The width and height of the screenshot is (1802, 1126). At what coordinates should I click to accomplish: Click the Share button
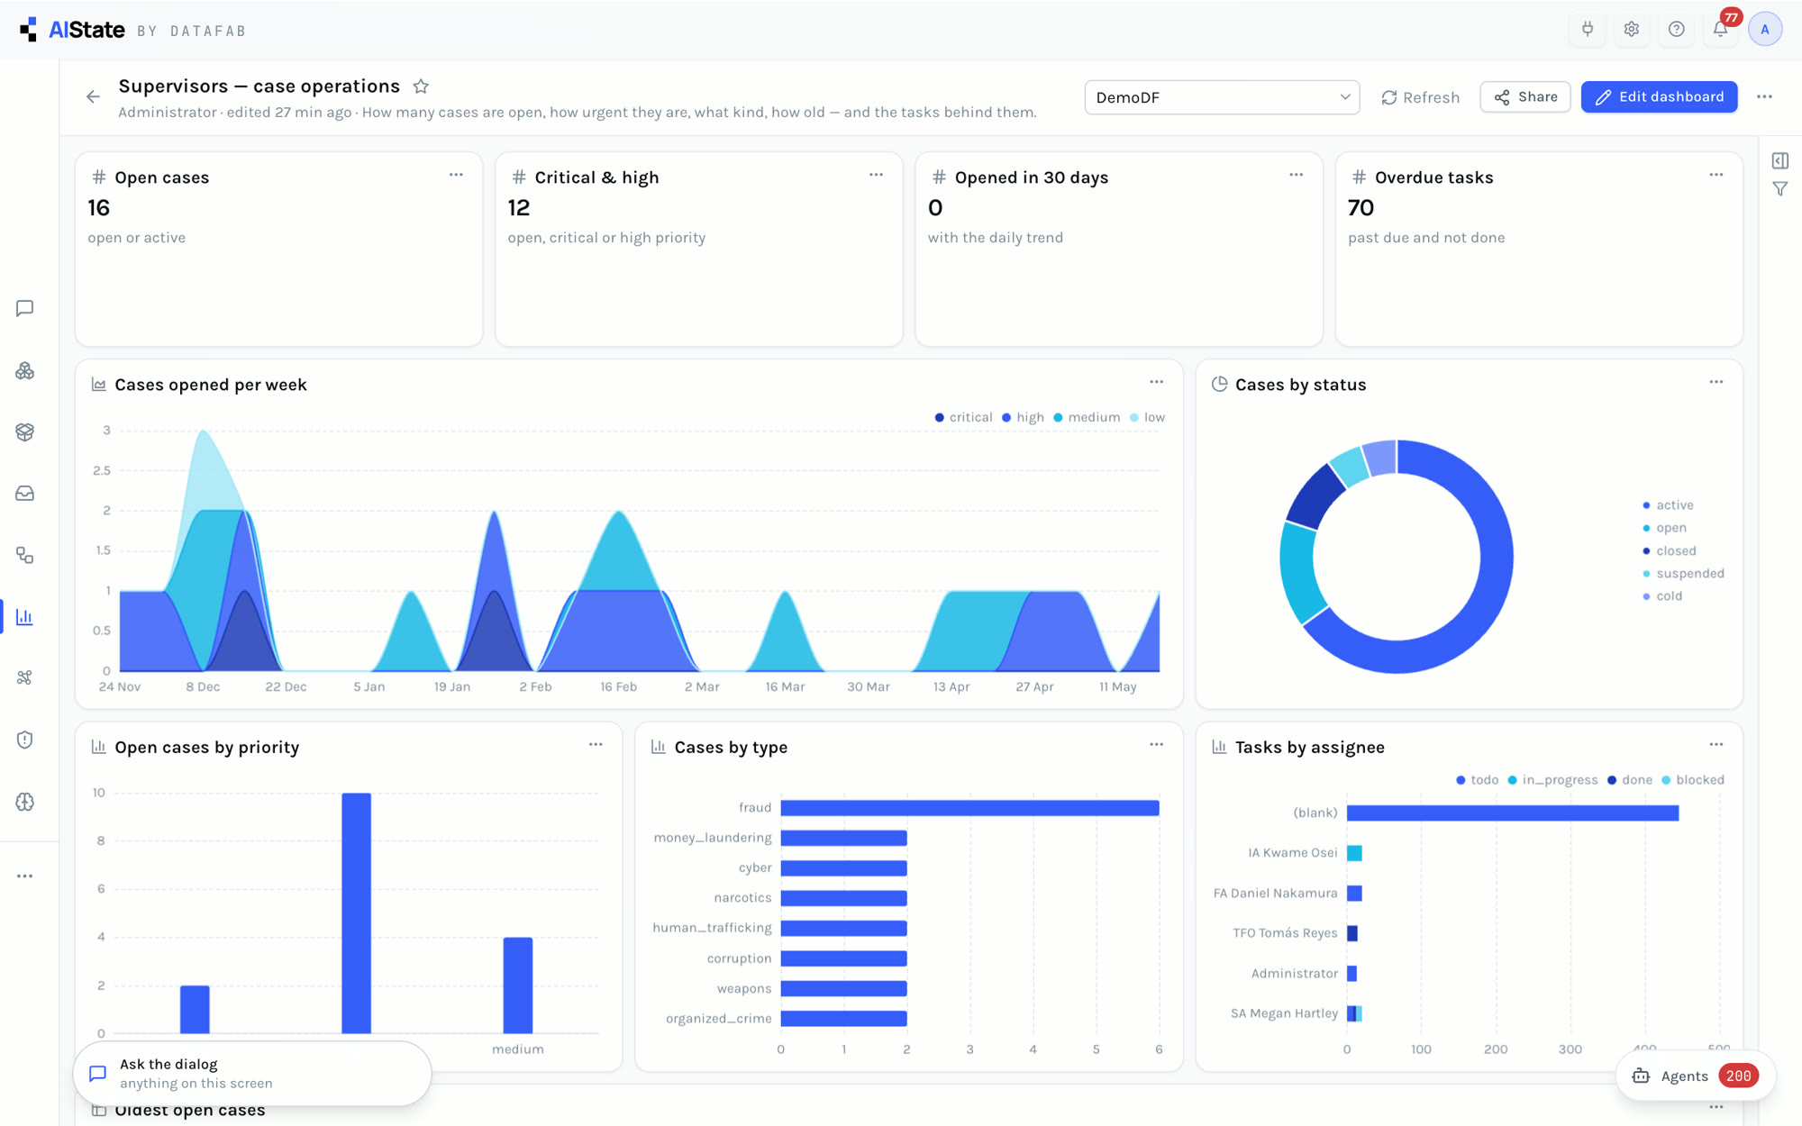pyautogui.click(x=1524, y=96)
